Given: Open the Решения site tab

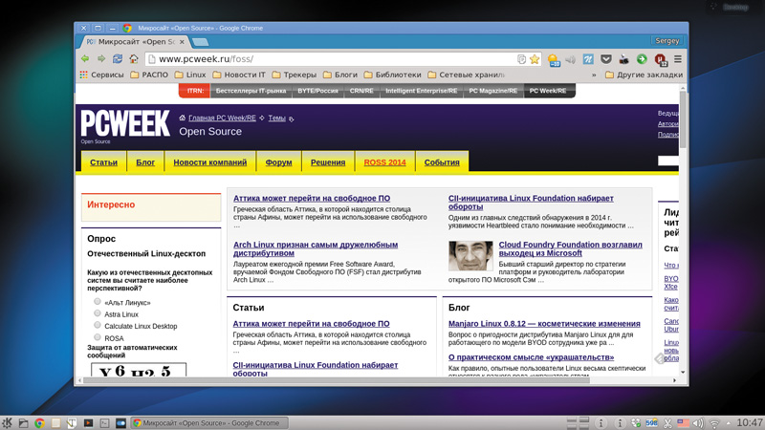Looking at the screenshot, I should [x=328, y=161].
